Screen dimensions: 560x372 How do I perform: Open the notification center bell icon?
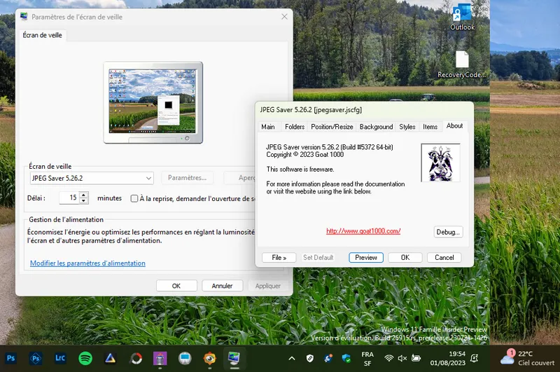475,358
